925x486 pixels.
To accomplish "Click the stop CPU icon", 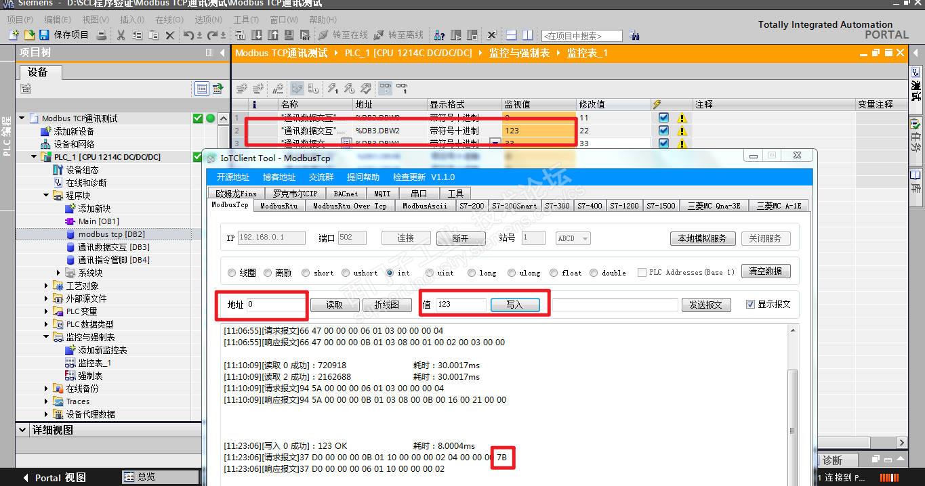I will click(x=472, y=35).
